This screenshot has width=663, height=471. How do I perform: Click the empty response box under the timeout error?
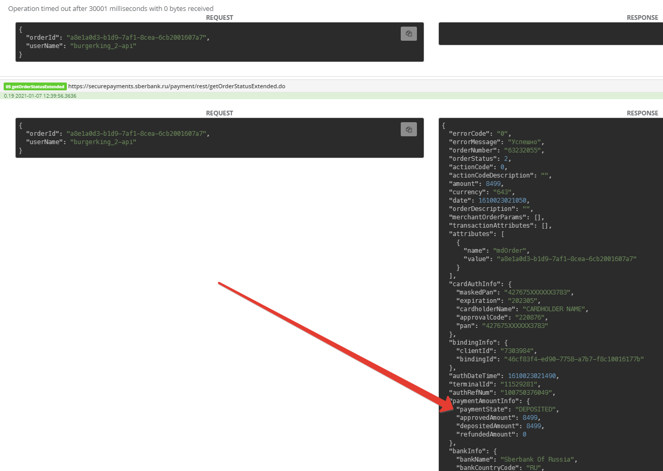pos(550,33)
